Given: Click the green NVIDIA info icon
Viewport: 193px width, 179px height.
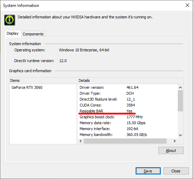Looking at the screenshot, I should (x=10, y=20).
